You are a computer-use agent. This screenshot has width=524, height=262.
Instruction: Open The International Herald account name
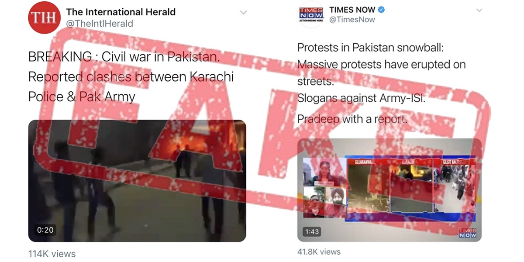[x=121, y=12]
